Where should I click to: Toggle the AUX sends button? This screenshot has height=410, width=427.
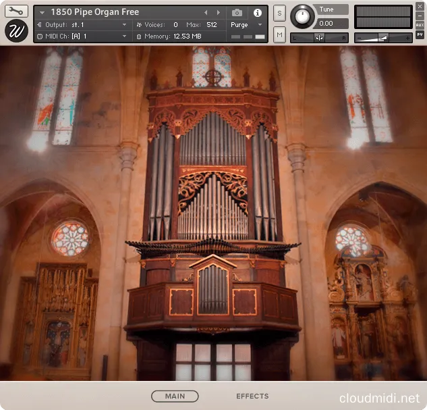420,24
